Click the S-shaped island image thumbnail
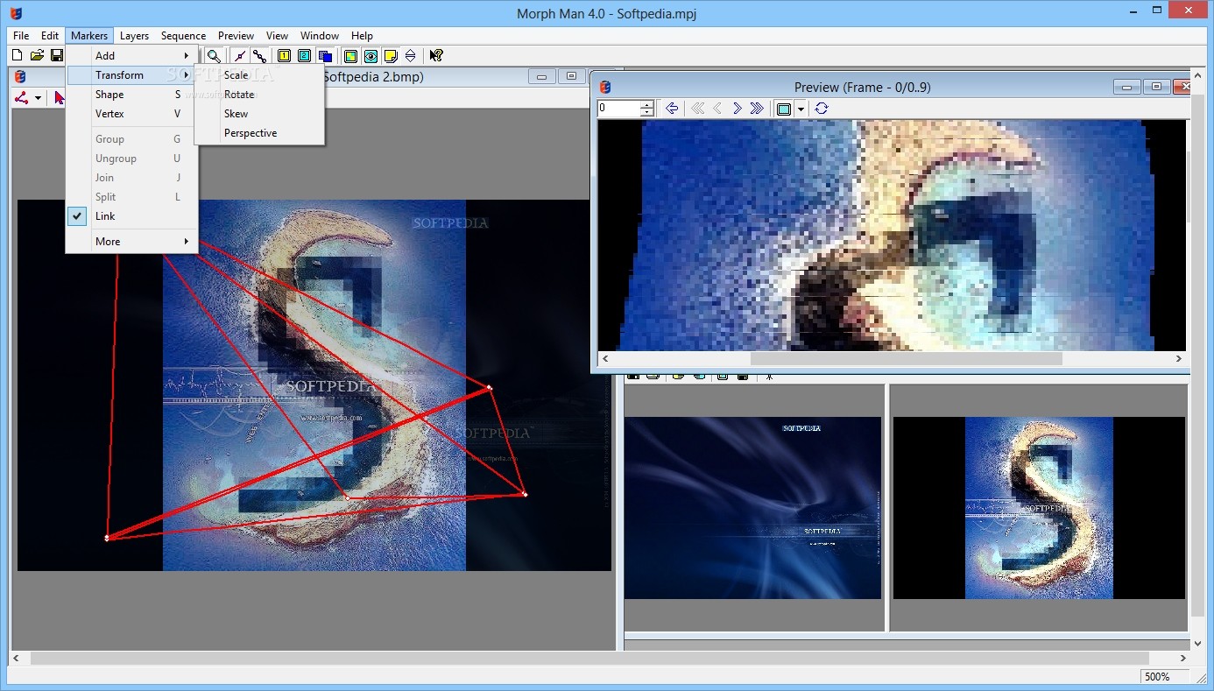Image resolution: width=1214 pixels, height=691 pixels. click(1039, 508)
